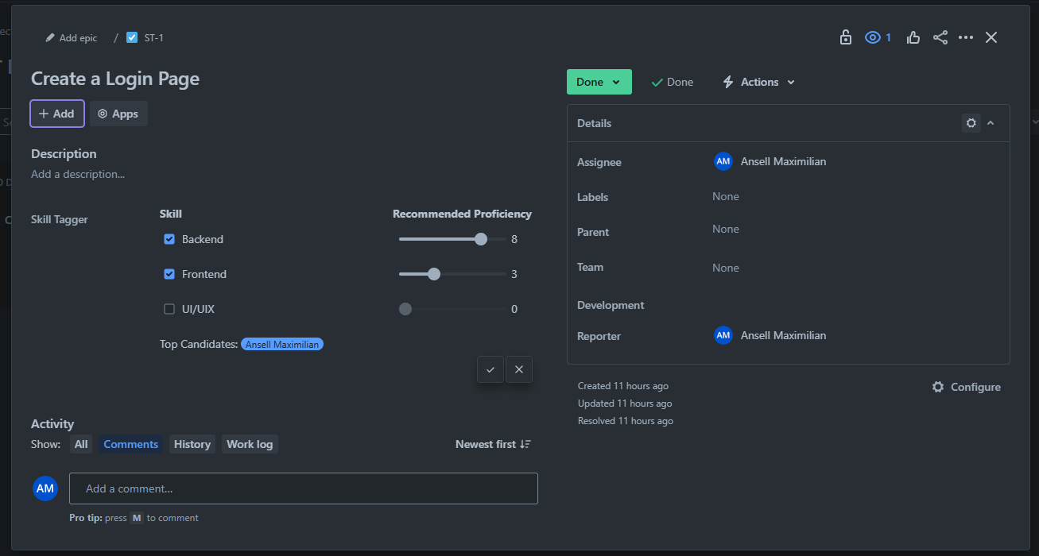Click the Add epic pencil icon
Viewport: 1039px width, 556px height.
pos(49,37)
